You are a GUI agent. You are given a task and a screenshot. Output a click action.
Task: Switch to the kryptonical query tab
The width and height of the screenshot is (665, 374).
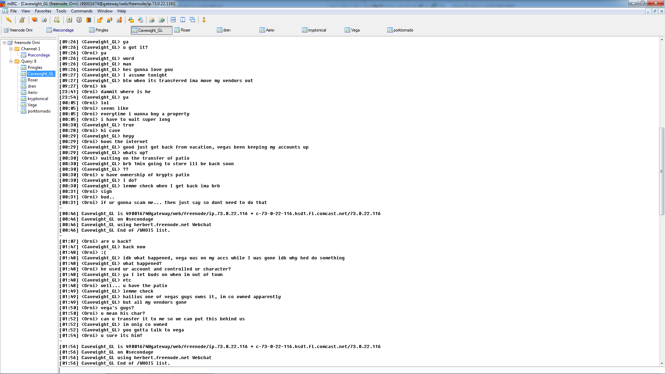click(x=317, y=30)
